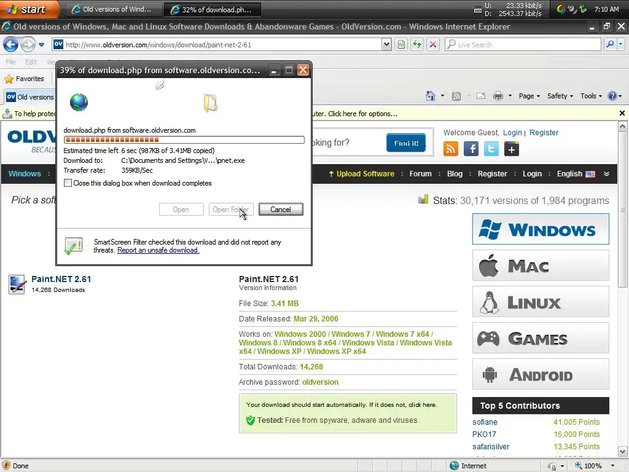Open the Favorites star button
Image resolution: width=629 pixels, height=472 pixels.
(25, 79)
